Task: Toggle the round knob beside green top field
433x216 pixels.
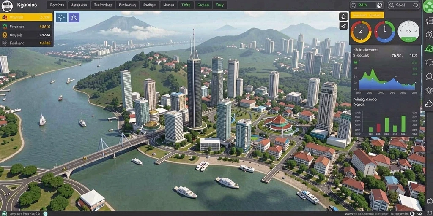Action: click(x=379, y=5)
